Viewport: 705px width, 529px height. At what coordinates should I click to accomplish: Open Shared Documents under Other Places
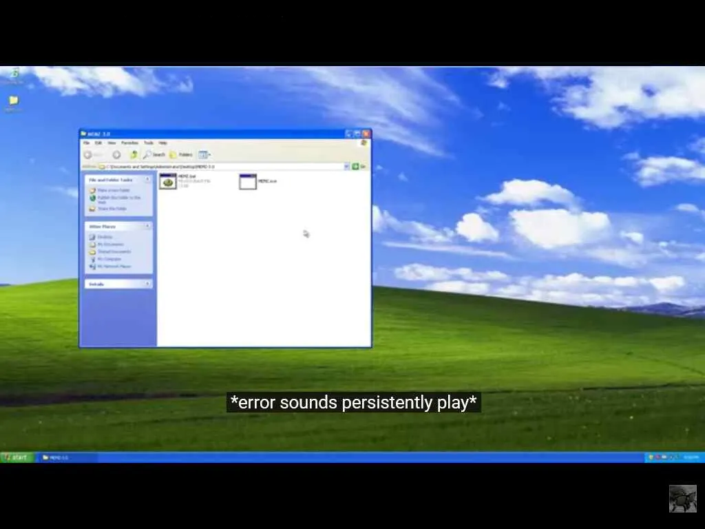tap(114, 251)
